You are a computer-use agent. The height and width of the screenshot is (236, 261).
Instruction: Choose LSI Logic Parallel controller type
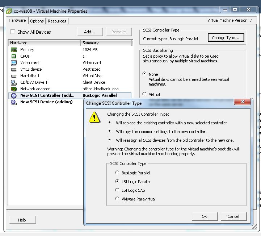point(117,181)
